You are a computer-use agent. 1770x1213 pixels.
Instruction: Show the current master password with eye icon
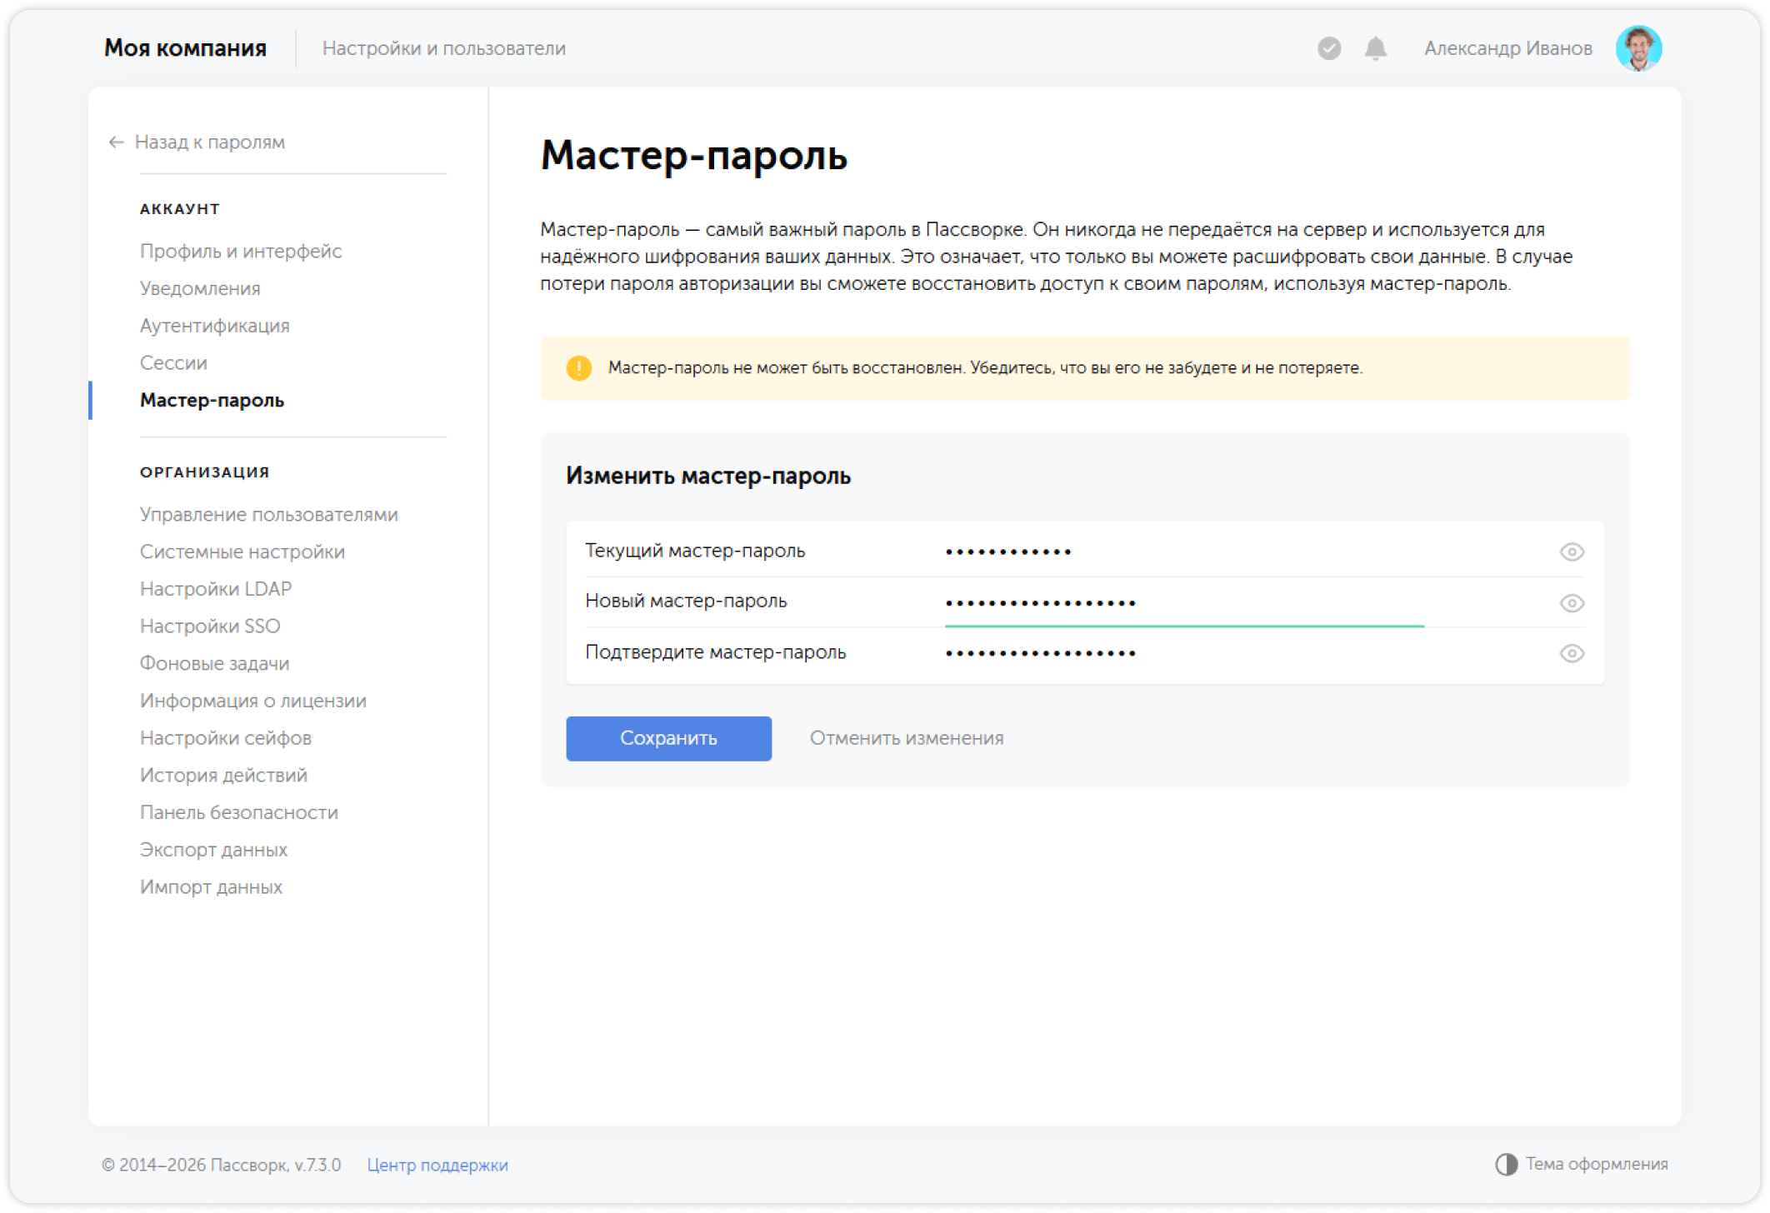tap(1572, 552)
